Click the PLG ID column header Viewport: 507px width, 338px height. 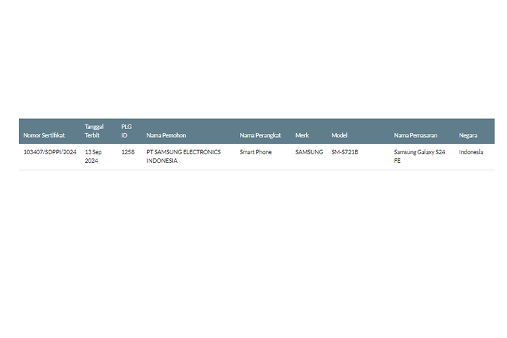[x=126, y=130]
